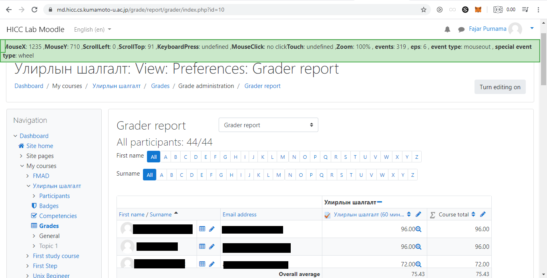Sort by Email address column
Viewport: 547px width, 278px height.
pos(239,214)
